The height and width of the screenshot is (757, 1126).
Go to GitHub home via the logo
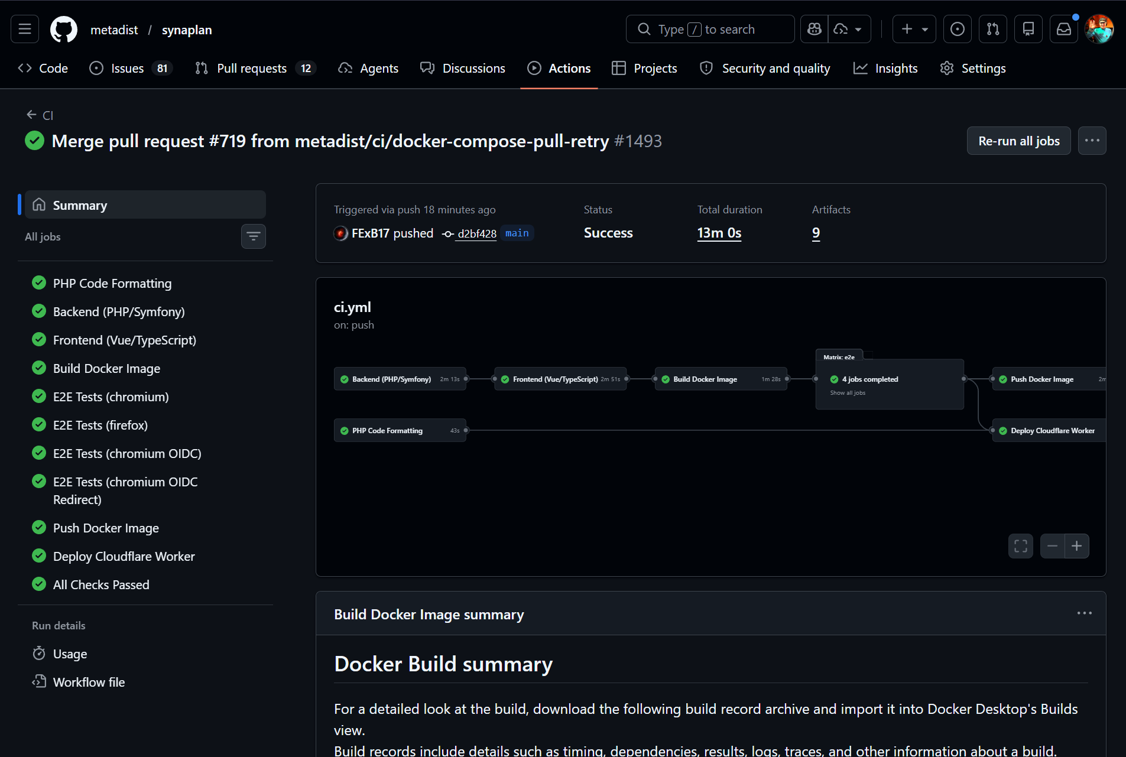point(63,28)
